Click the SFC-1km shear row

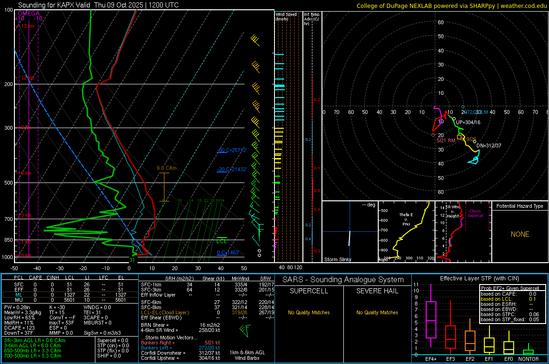(x=208, y=285)
